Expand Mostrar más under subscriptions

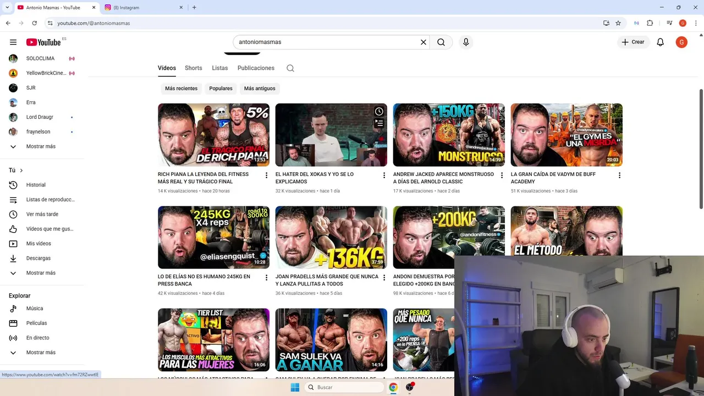pyautogui.click(x=42, y=146)
